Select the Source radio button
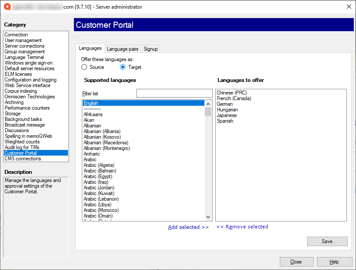The height and width of the screenshot is (270, 356). pyautogui.click(x=84, y=67)
